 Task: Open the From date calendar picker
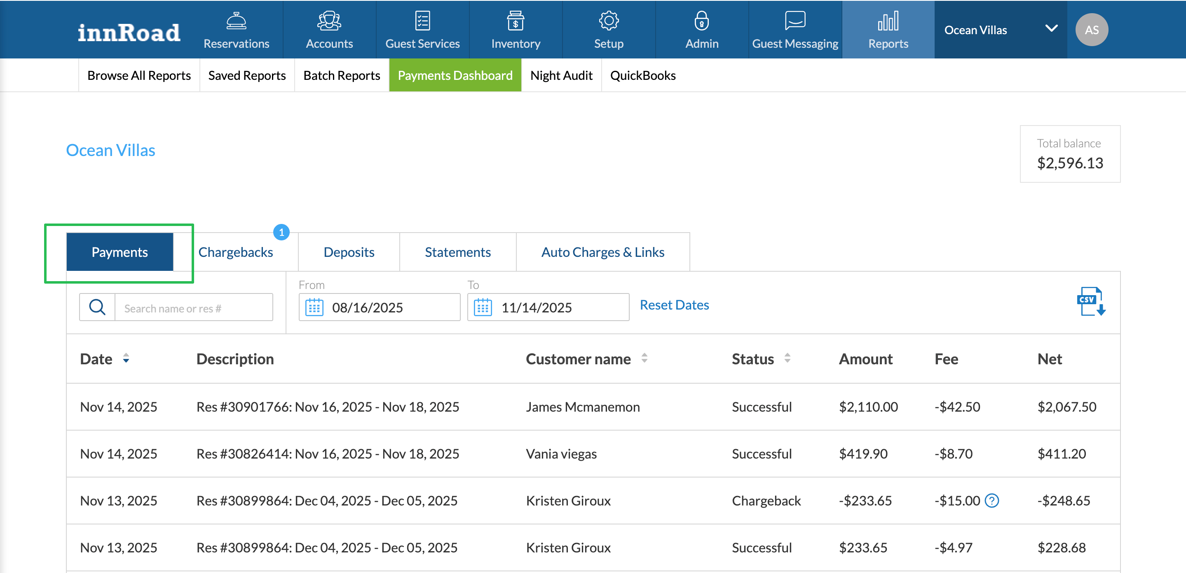pyautogui.click(x=314, y=307)
